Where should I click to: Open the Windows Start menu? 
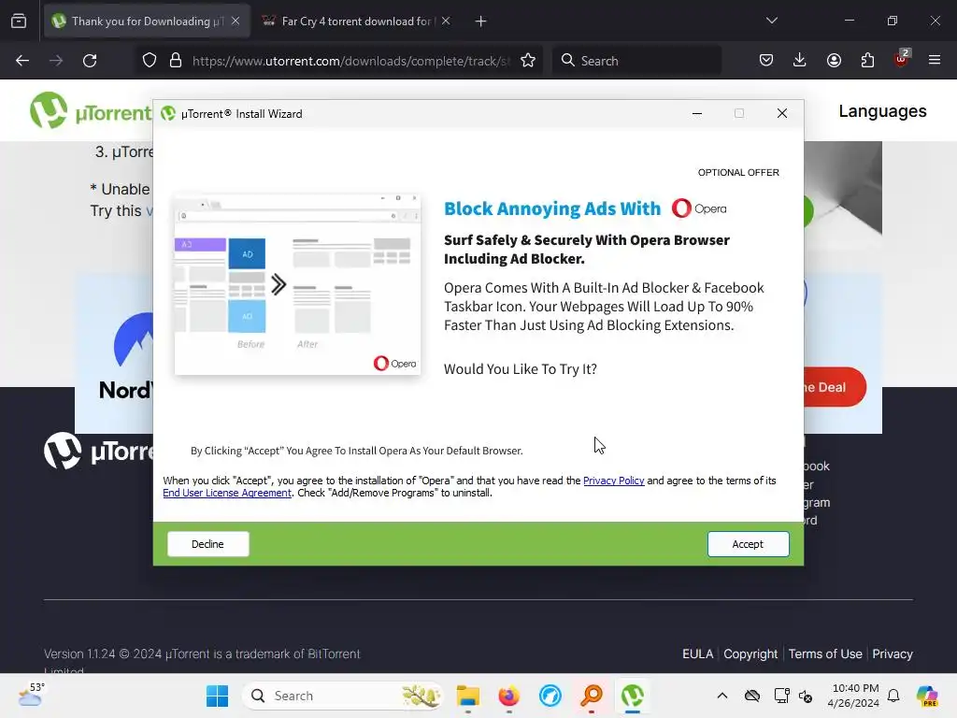pyautogui.click(x=217, y=696)
